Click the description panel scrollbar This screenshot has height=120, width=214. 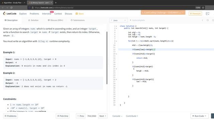pyautogui.click(x=107, y=58)
